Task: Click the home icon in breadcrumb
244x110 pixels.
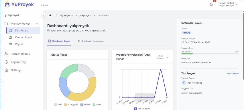Action: click(x=50, y=15)
